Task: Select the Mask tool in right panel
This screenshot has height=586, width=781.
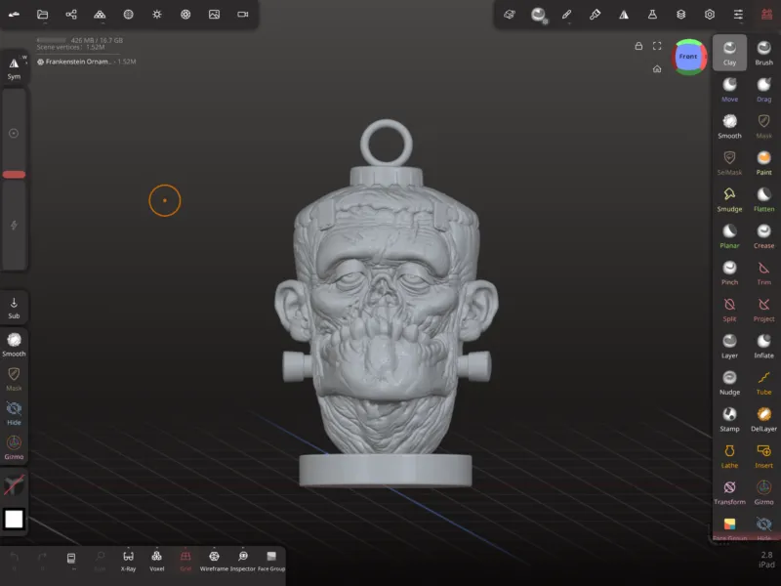Action: point(763,126)
